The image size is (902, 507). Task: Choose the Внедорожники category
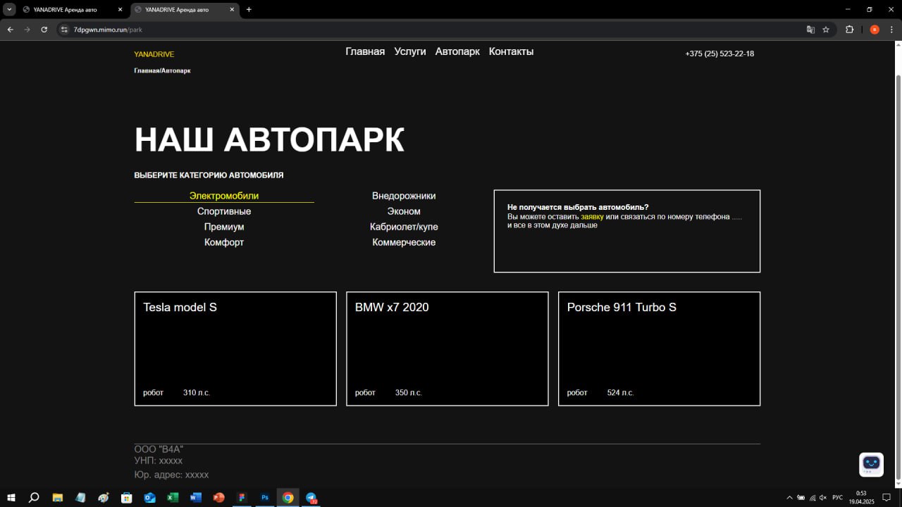tap(404, 196)
